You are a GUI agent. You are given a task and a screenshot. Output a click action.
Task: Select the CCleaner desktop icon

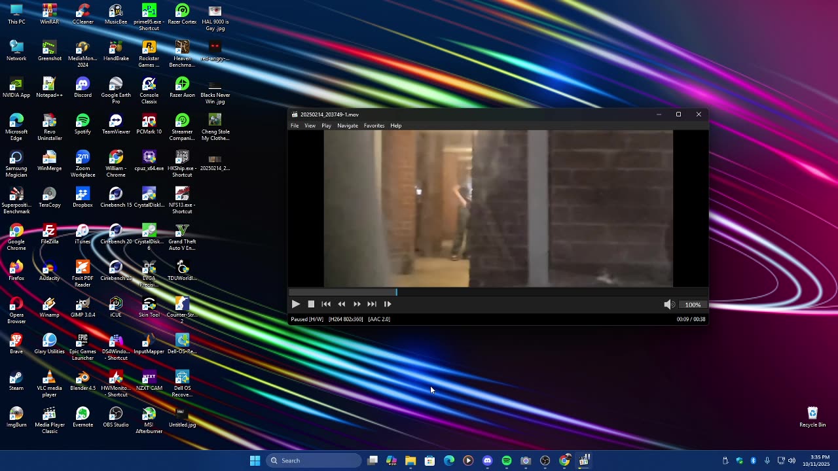coord(82,14)
